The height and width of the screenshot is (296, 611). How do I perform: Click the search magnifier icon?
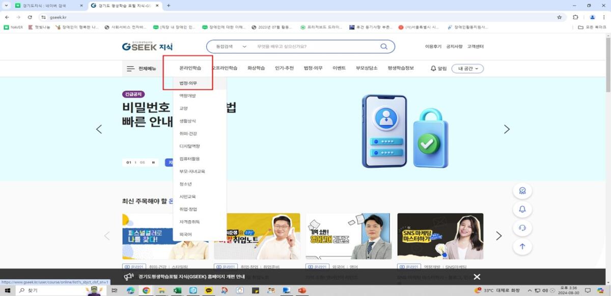(384, 46)
